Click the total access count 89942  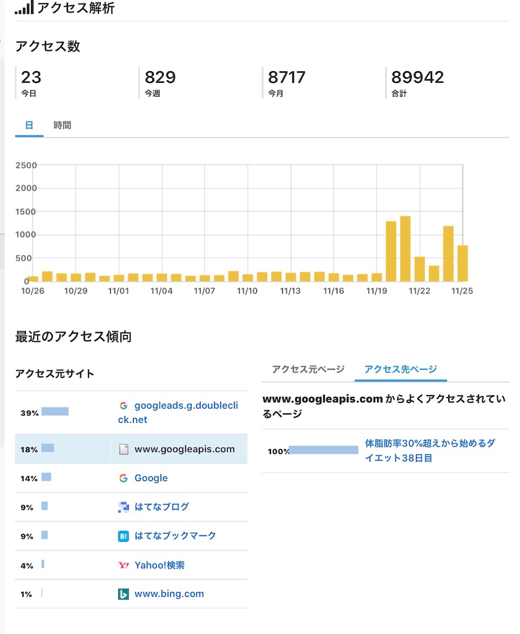417,77
